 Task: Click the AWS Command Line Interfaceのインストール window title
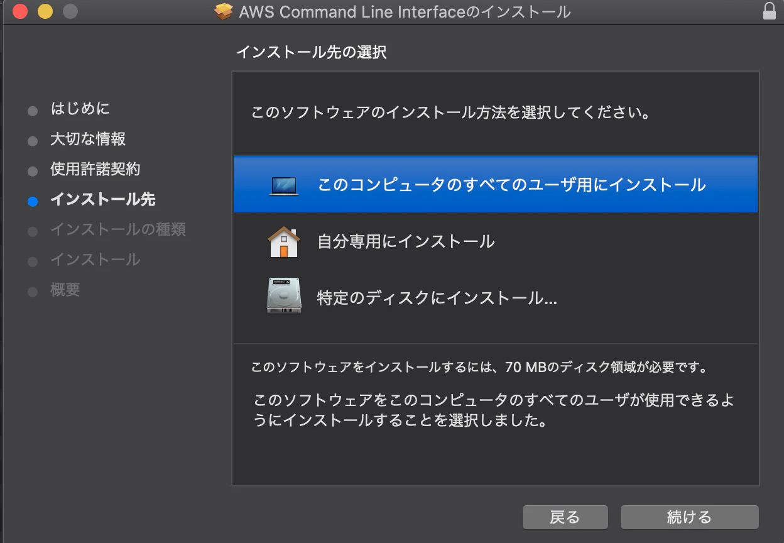coord(405,12)
